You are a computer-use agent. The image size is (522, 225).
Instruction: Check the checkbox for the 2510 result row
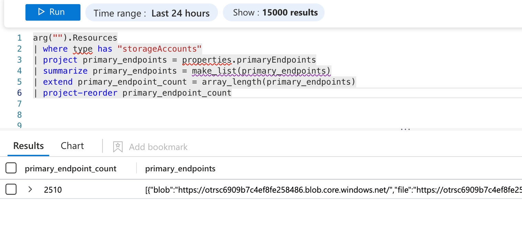coord(11,189)
